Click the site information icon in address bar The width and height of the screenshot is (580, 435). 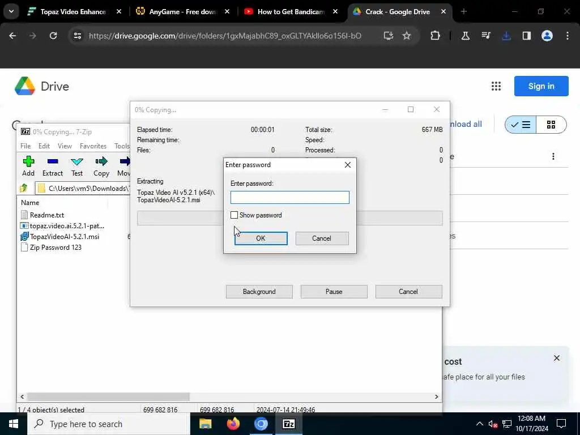(77, 36)
